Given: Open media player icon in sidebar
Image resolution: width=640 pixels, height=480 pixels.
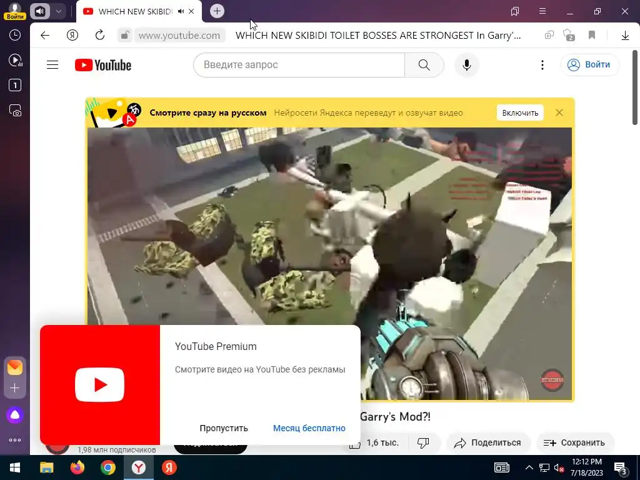Looking at the screenshot, I should click(x=15, y=61).
